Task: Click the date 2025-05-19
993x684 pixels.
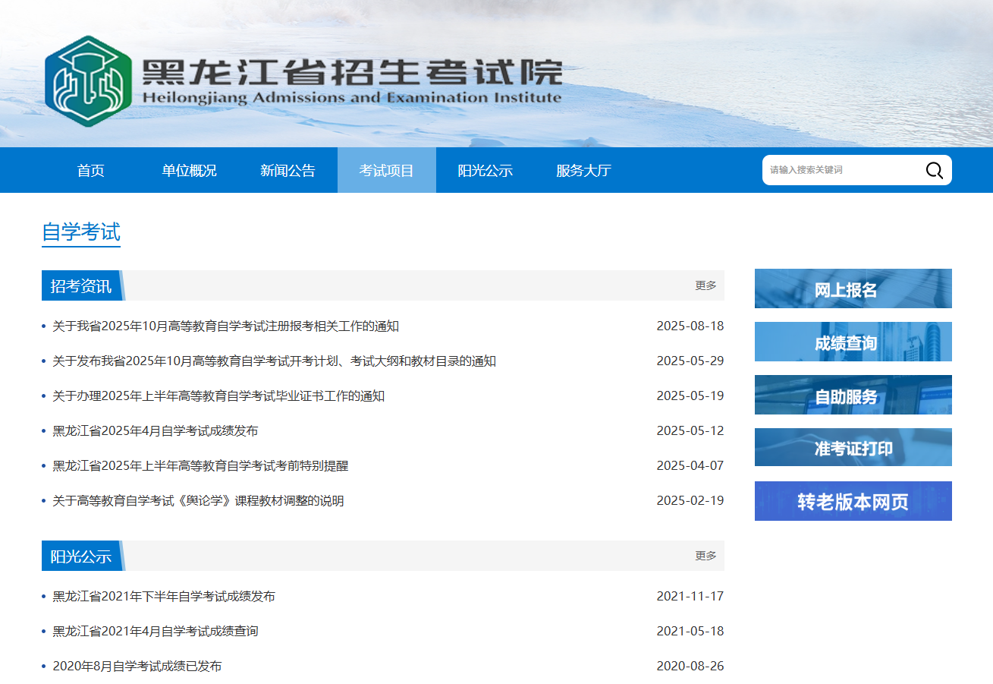Action: pos(690,396)
